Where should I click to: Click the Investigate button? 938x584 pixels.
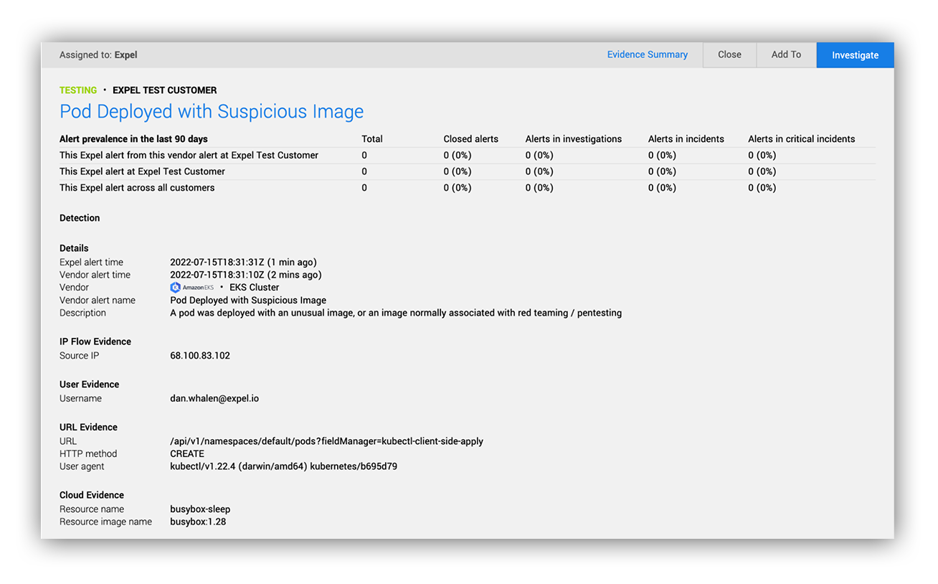[855, 55]
